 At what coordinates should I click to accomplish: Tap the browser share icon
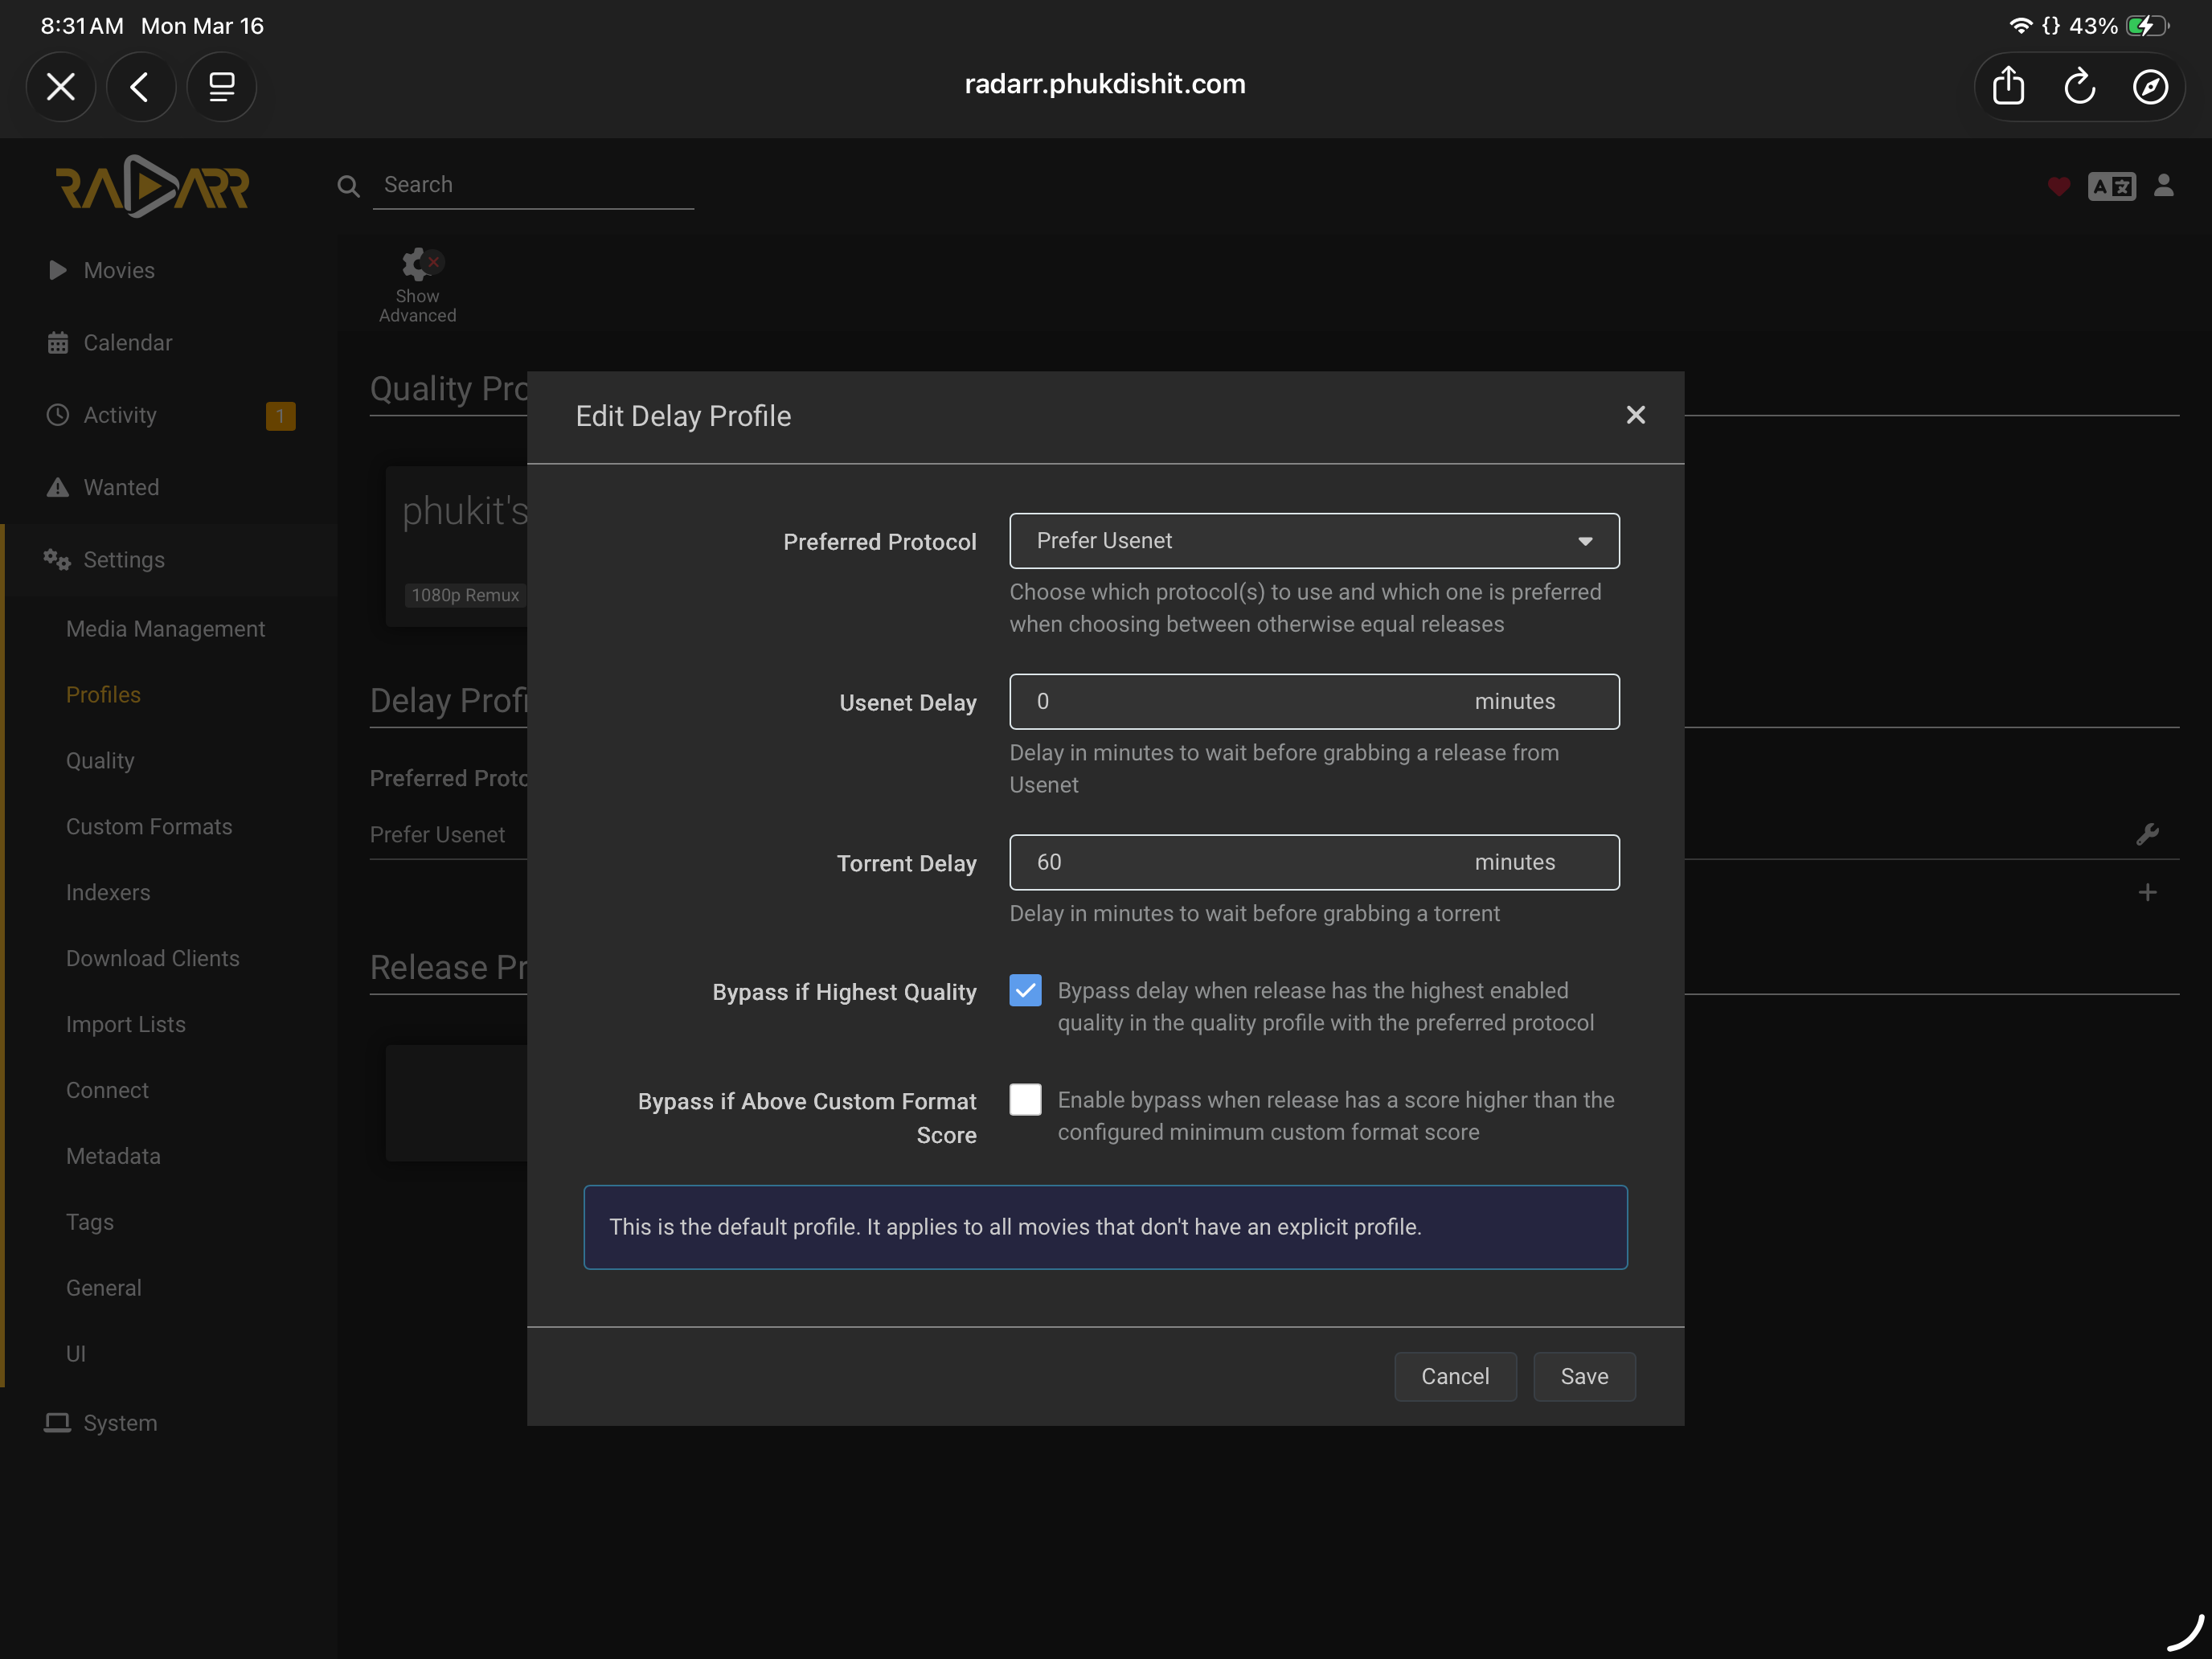2008,86
